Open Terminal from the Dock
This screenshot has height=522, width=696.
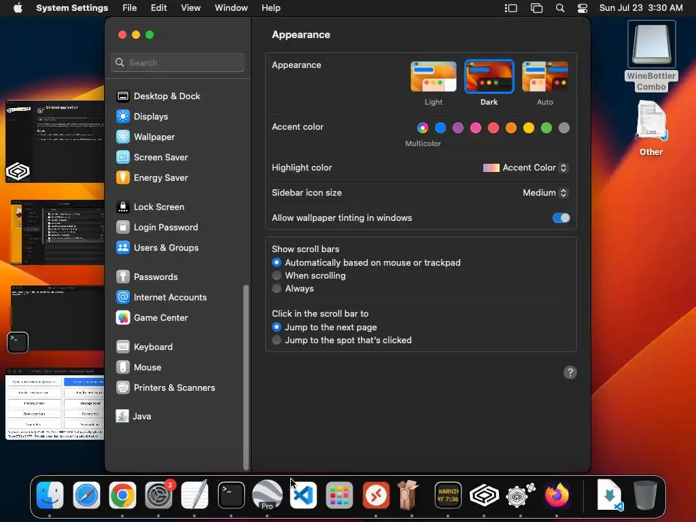(x=231, y=495)
